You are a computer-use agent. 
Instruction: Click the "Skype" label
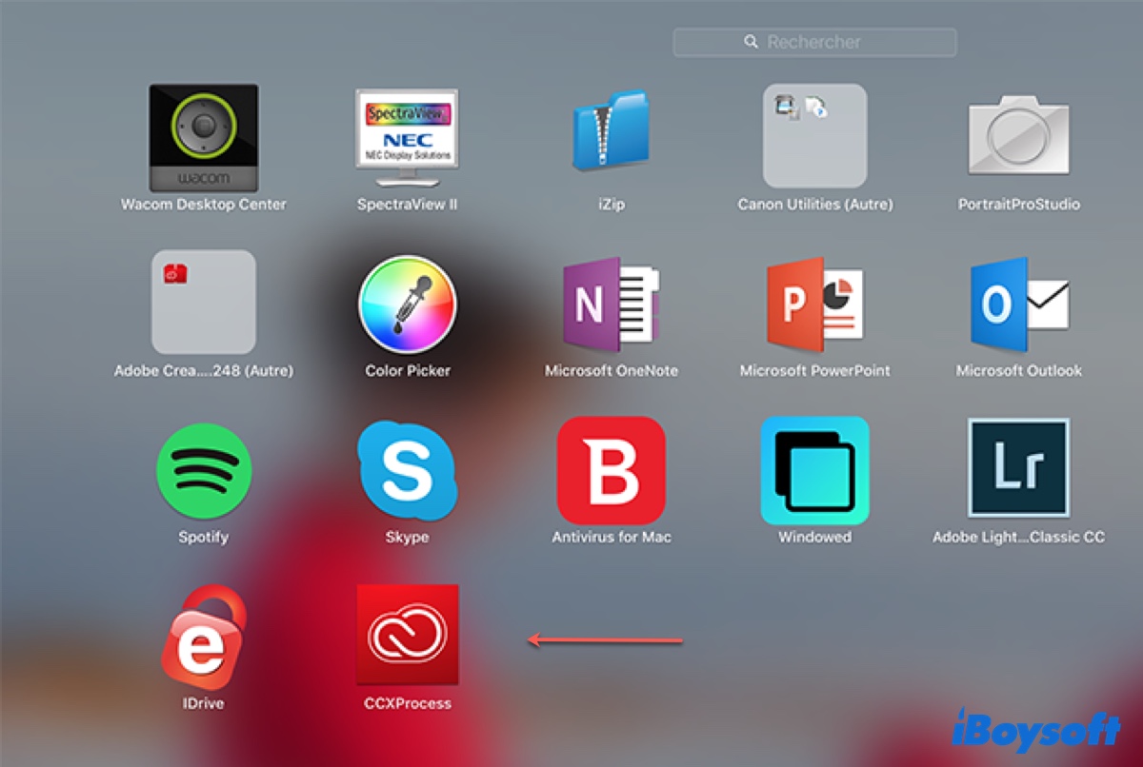pyautogui.click(x=408, y=538)
